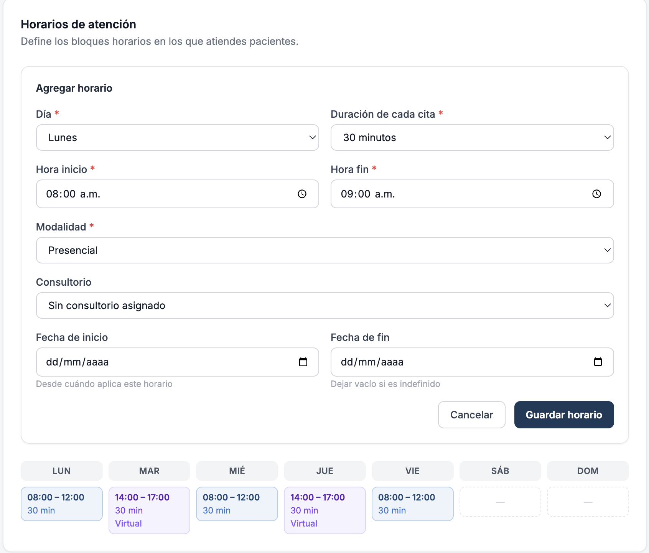Select Tuesday's Virtual 14:00 – 17:00 block
Screen dimensions: 649x553
(x=149, y=510)
